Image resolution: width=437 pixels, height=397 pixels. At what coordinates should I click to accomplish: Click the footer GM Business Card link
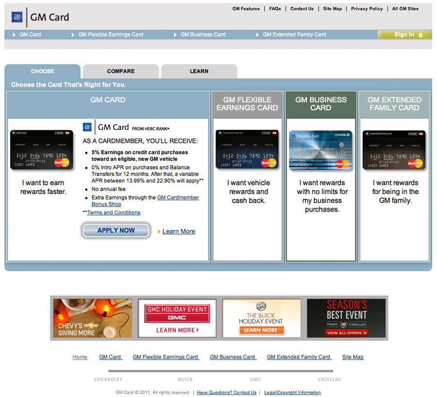(233, 357)
